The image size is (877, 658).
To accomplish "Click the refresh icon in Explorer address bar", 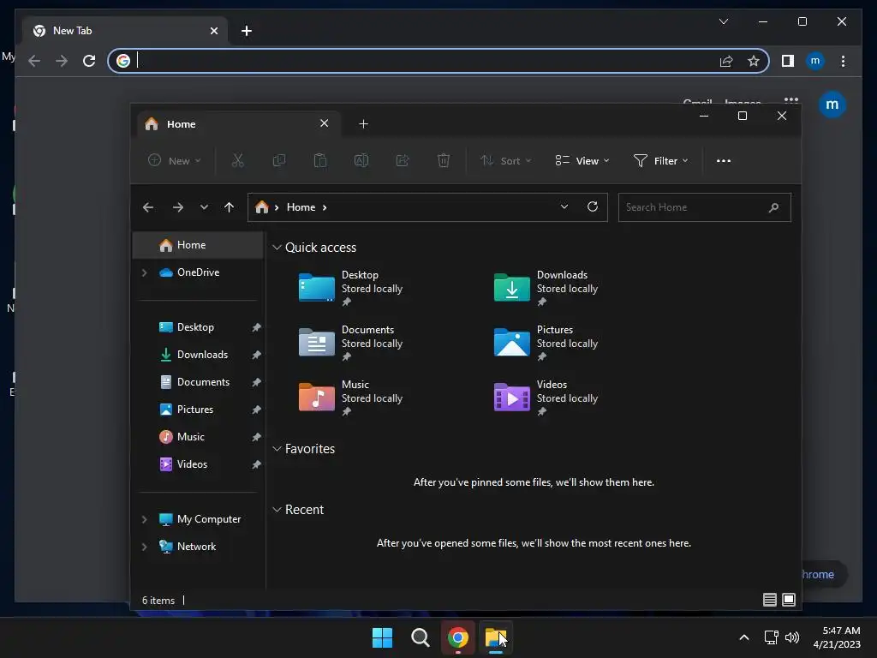I will 593,207.
